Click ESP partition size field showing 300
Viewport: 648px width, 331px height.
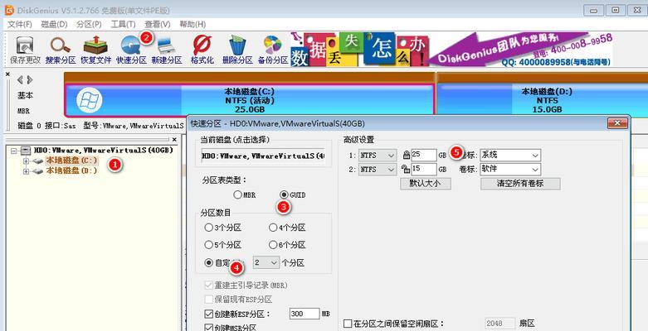click(305, 314)
